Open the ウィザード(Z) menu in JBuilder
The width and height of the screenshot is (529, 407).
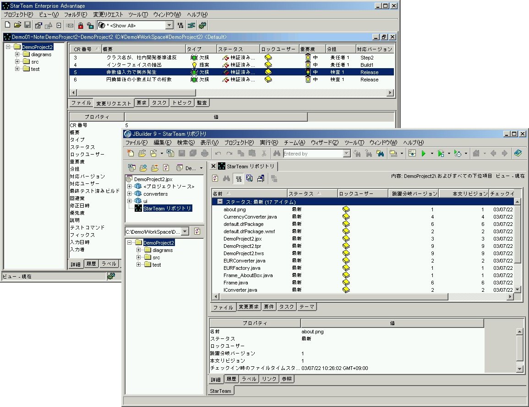[325, 143]
